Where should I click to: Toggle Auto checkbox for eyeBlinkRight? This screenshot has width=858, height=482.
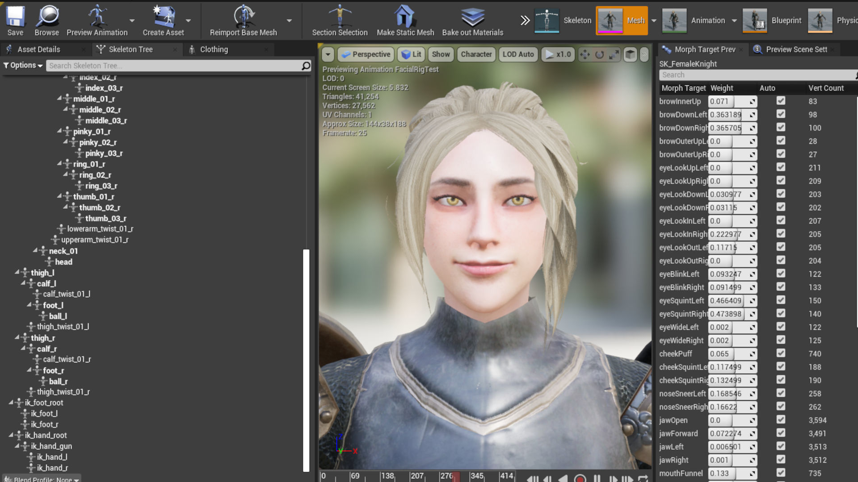click(781, 287)
